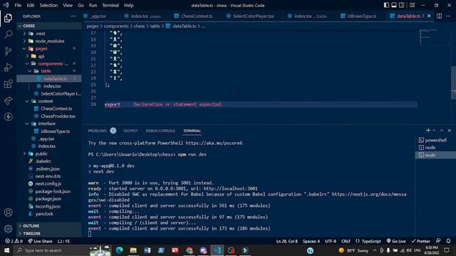The height and width of the screenshot is (256, 456).
Task: Click Prettier status bar item
Action: click(x=420, y=241)
